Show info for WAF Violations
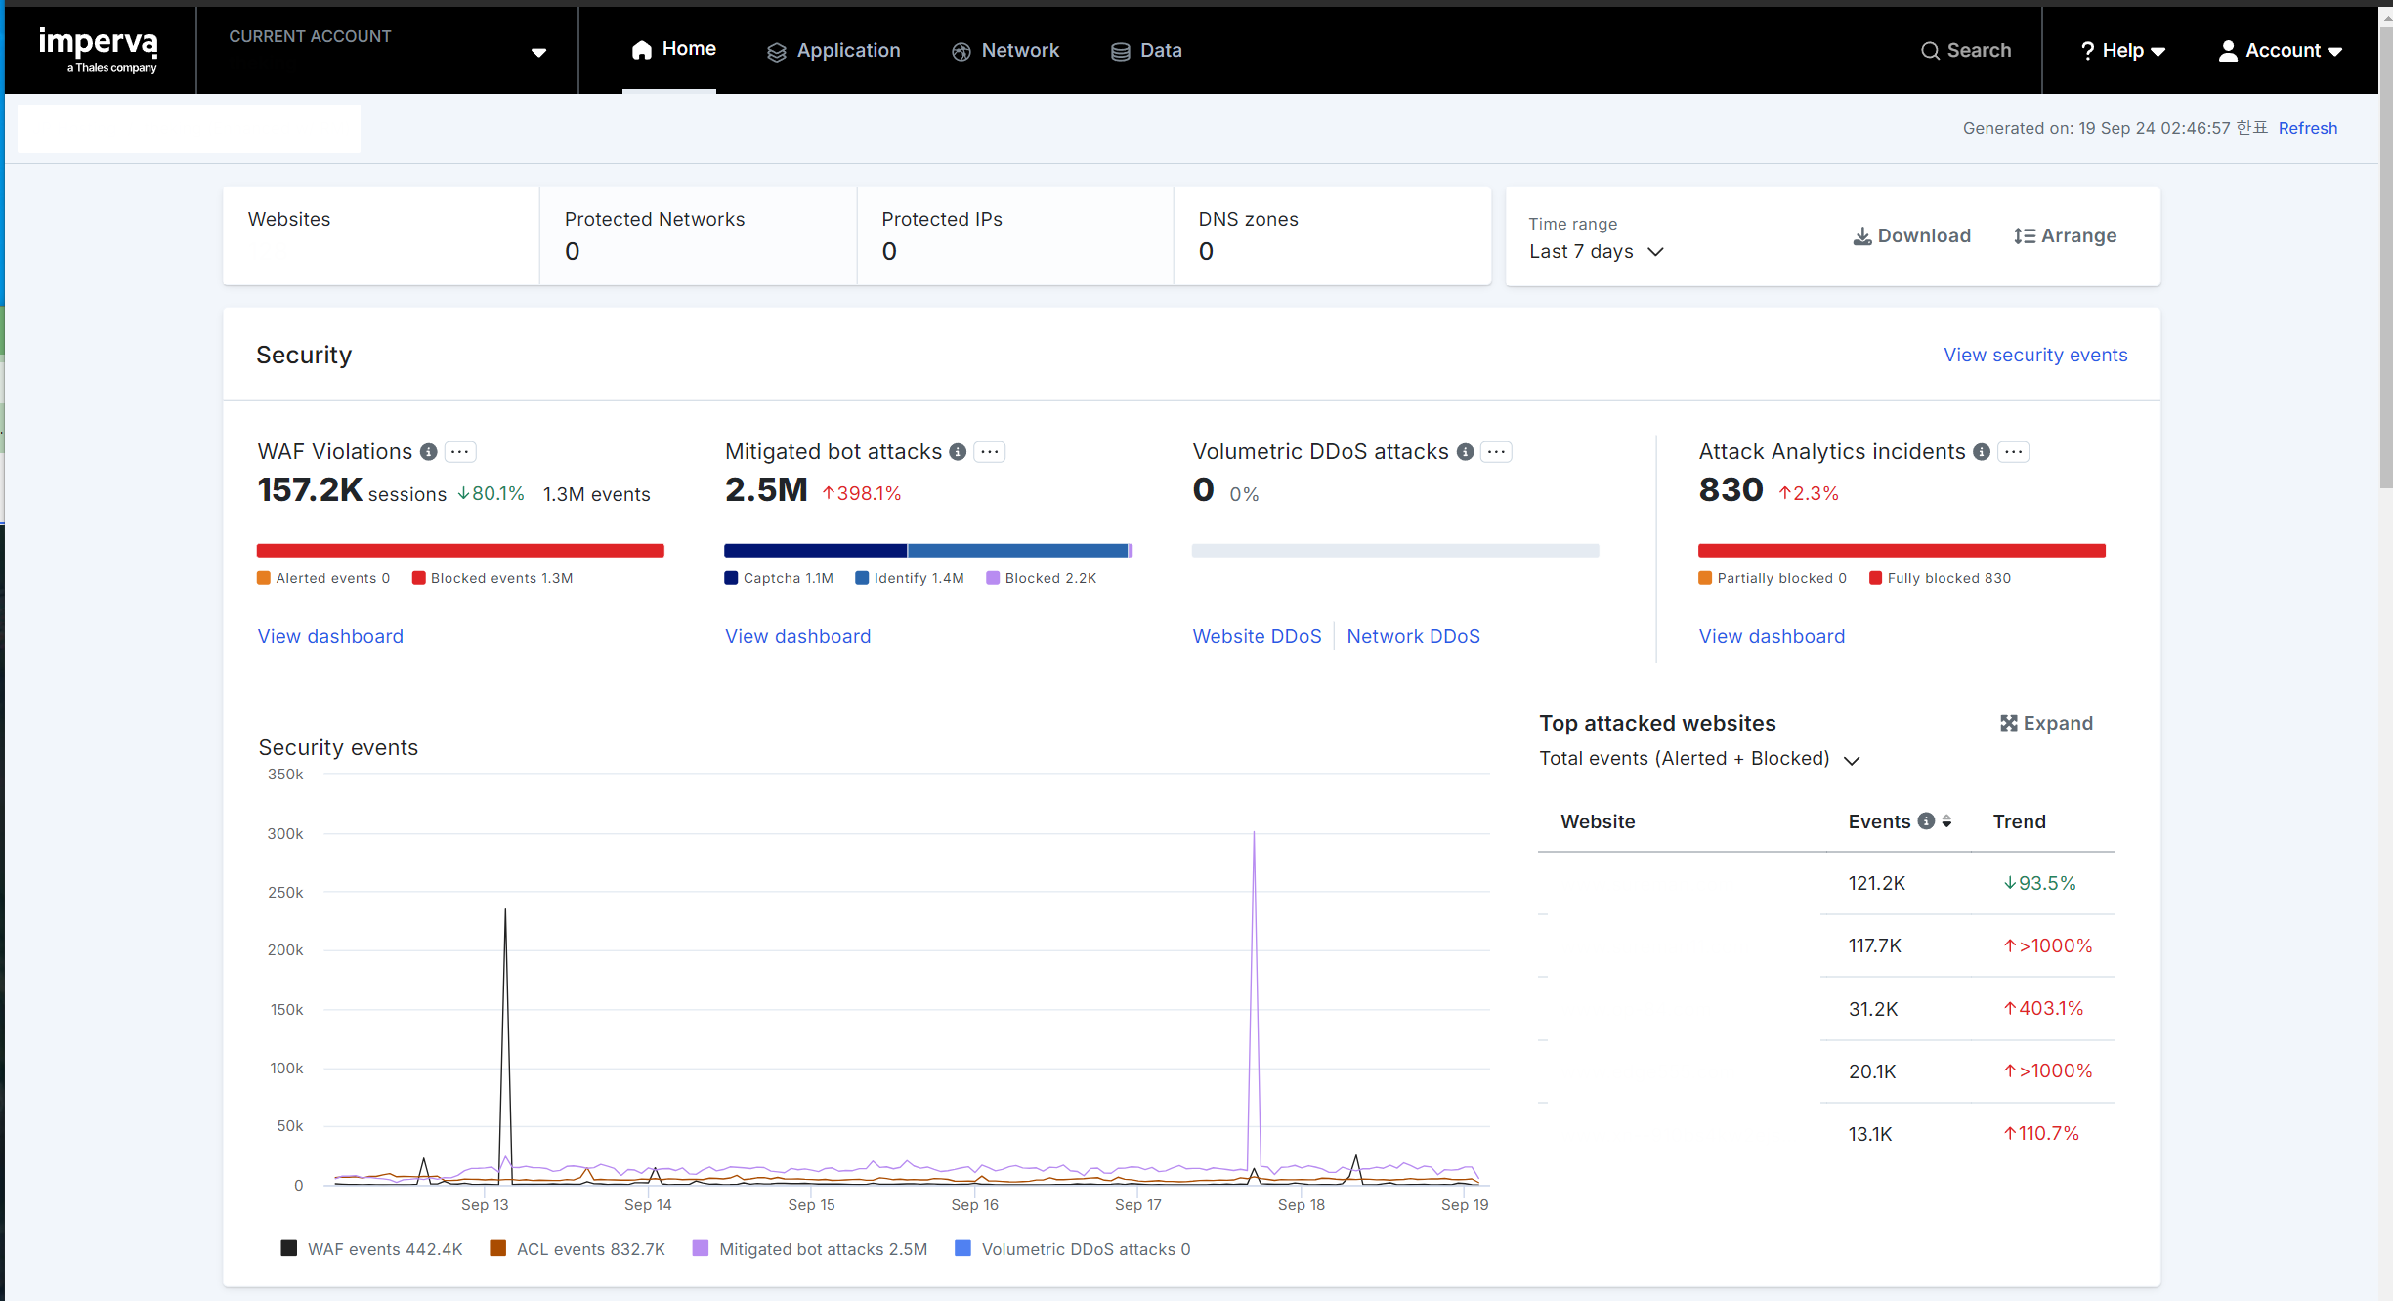Viewport: 2393px width, 1301px height. 429,452
